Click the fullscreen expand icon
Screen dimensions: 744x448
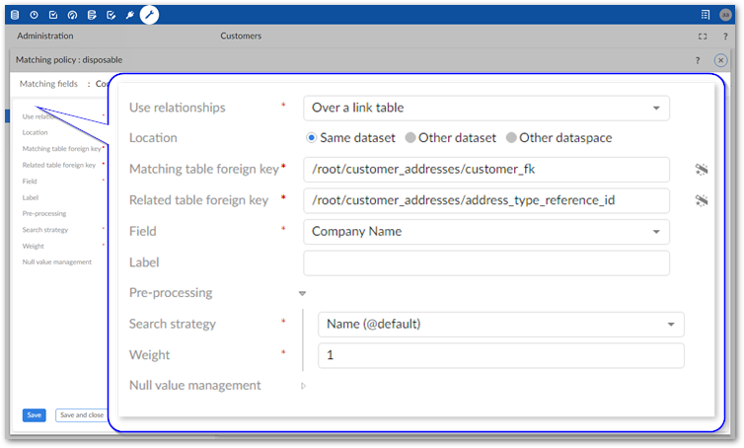(x=703, y=36)
